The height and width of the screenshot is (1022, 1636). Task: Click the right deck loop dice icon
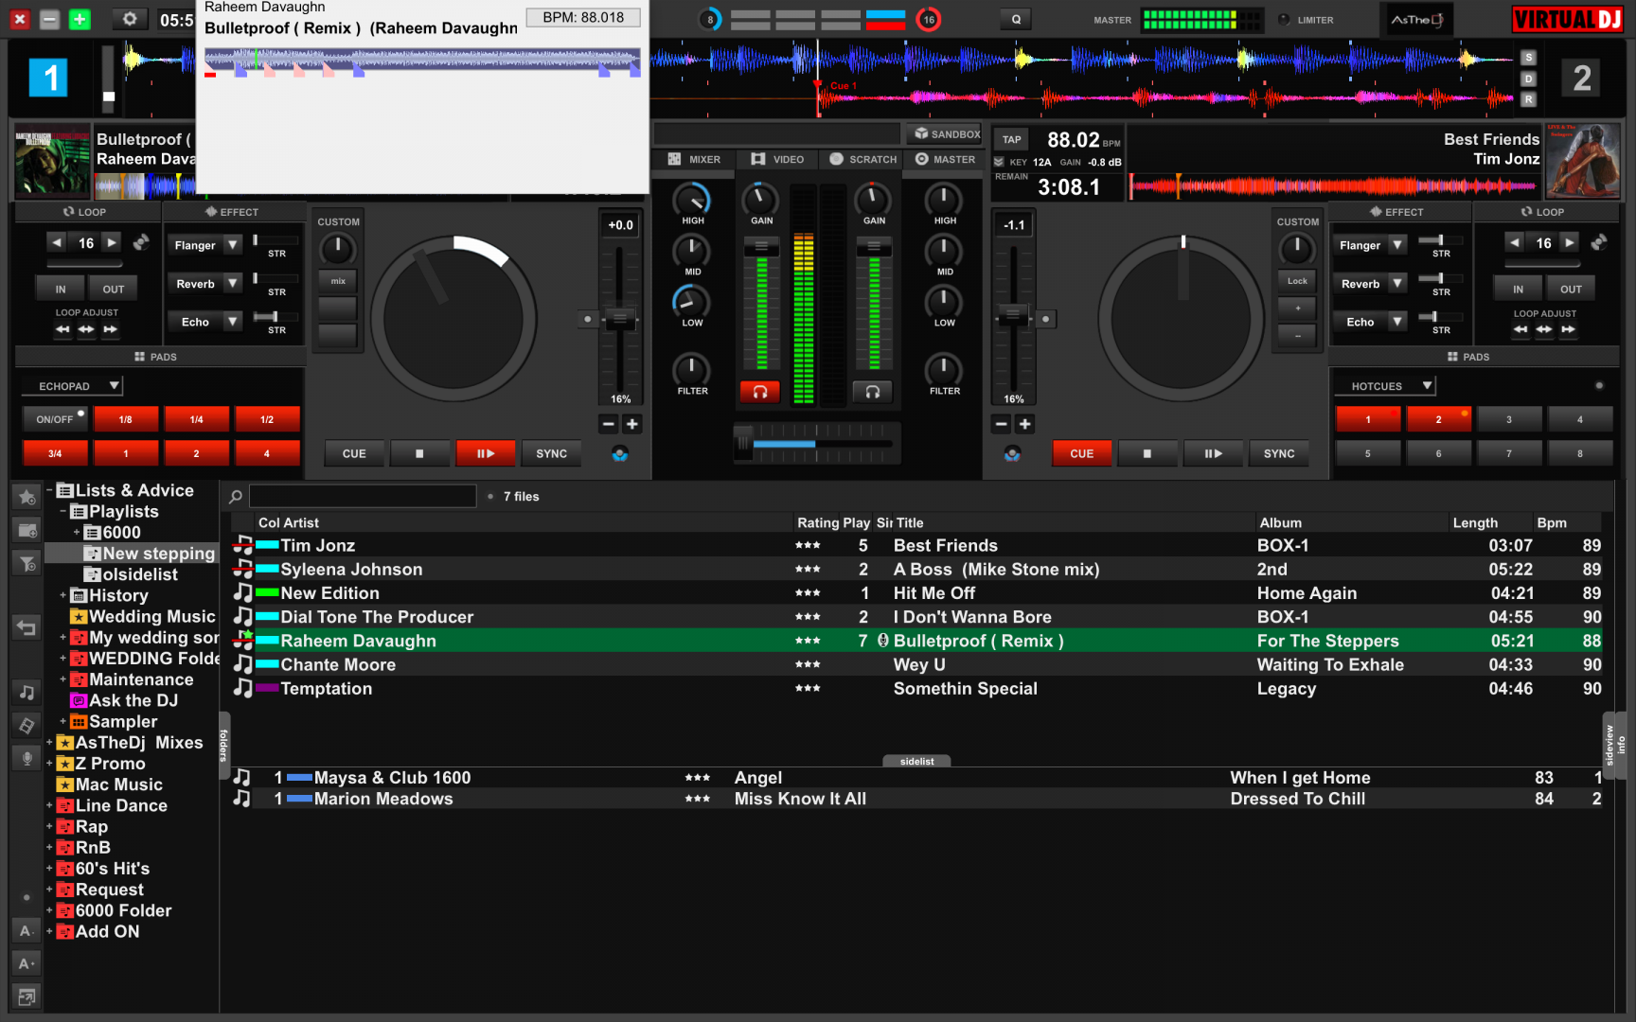click(1599, 242)
